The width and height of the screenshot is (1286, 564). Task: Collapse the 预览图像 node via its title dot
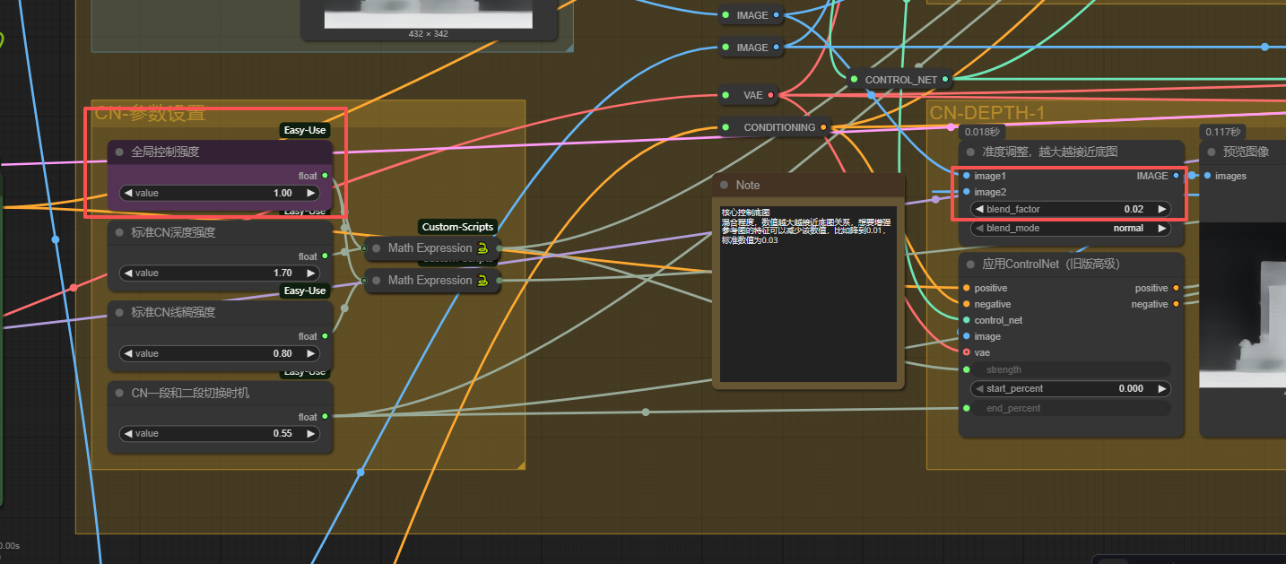coord(1212,152)
